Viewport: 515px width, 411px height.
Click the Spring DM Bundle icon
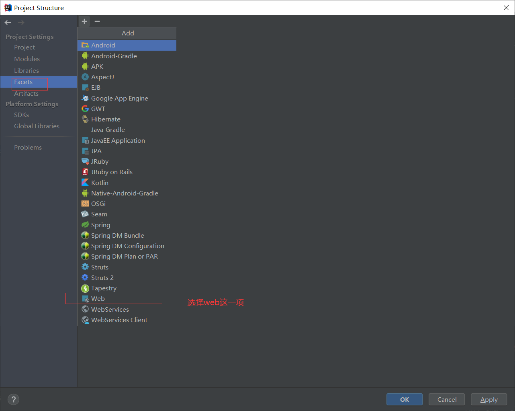point(85,235)
